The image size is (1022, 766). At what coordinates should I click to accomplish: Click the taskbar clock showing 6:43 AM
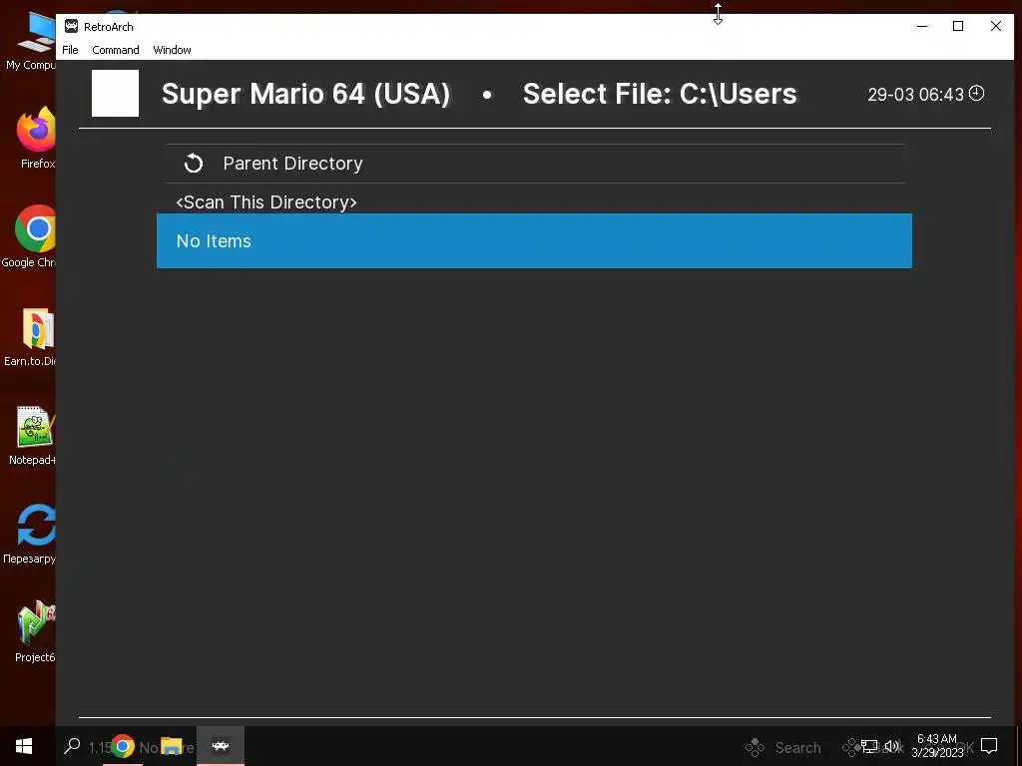[x=937, y=746]
